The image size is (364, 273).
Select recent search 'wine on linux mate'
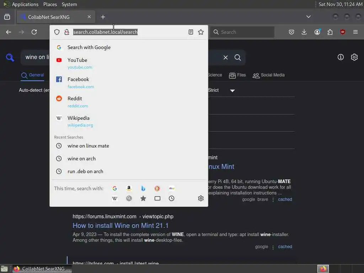click(129, 146)
